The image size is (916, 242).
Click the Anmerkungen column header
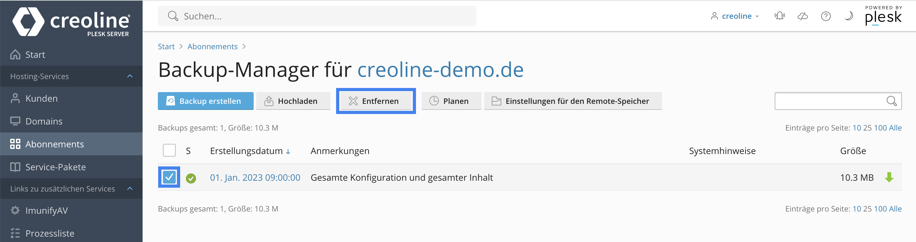point(340,151)
